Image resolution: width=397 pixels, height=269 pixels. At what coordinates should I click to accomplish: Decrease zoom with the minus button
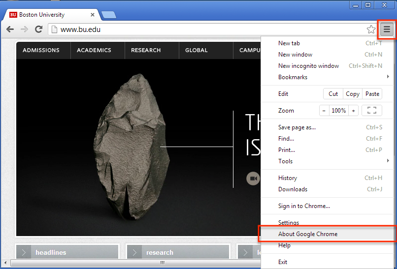pos(324,111)
